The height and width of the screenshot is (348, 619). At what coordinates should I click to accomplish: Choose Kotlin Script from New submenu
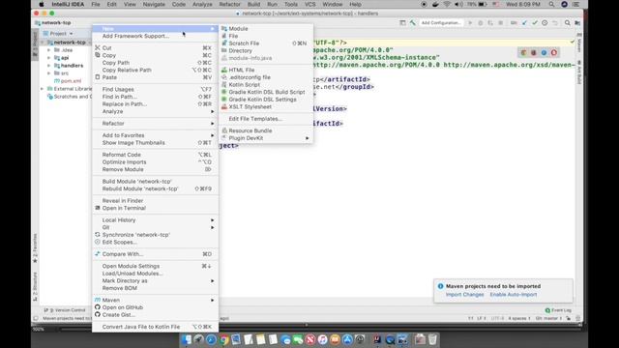[266, 85]
